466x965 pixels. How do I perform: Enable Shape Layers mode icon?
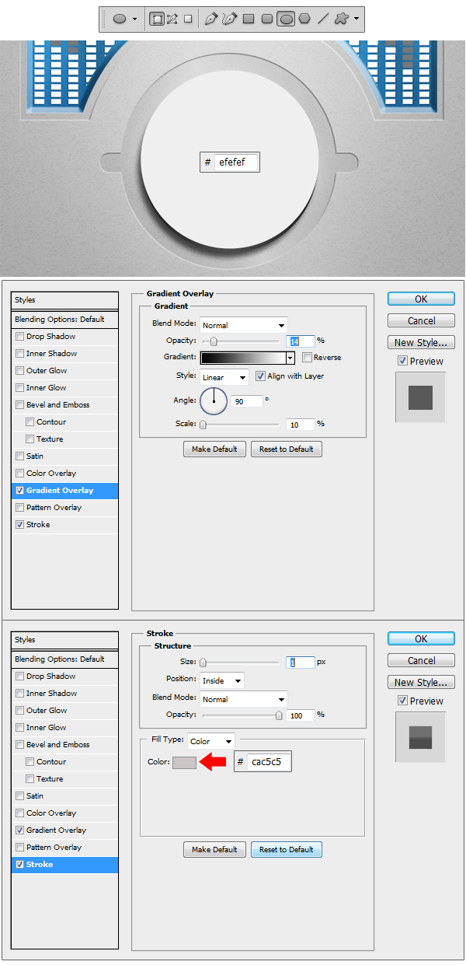pos(157,19)
